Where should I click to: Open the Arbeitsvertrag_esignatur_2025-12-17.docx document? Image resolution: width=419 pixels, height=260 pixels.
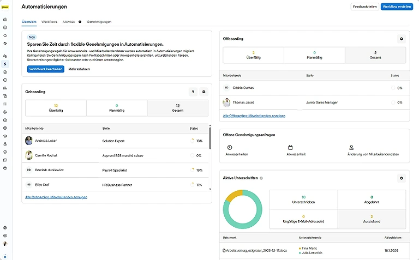(256, 250)
